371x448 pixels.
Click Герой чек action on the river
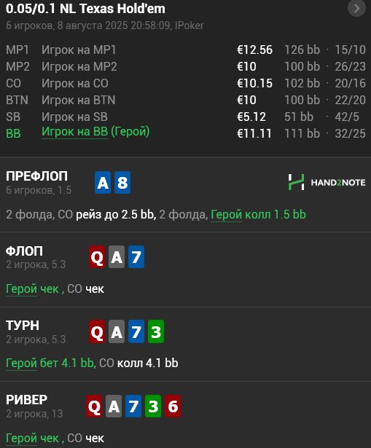tap(32, 438)
